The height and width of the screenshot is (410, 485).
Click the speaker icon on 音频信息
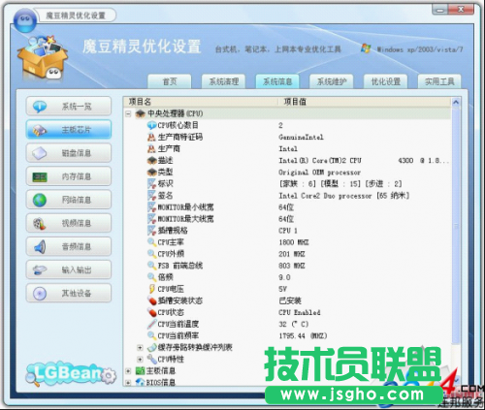coord(40,247)
